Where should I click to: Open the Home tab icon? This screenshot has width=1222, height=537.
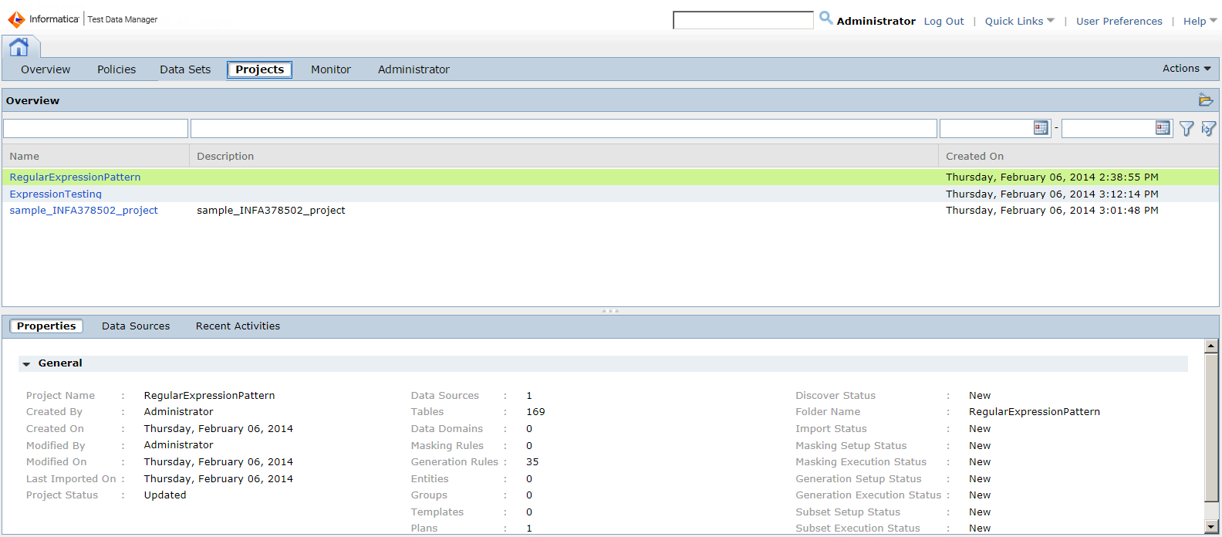(x=19, y=47)
